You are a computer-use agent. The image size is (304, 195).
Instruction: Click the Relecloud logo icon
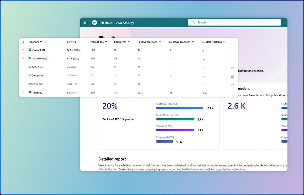(95, 23)
